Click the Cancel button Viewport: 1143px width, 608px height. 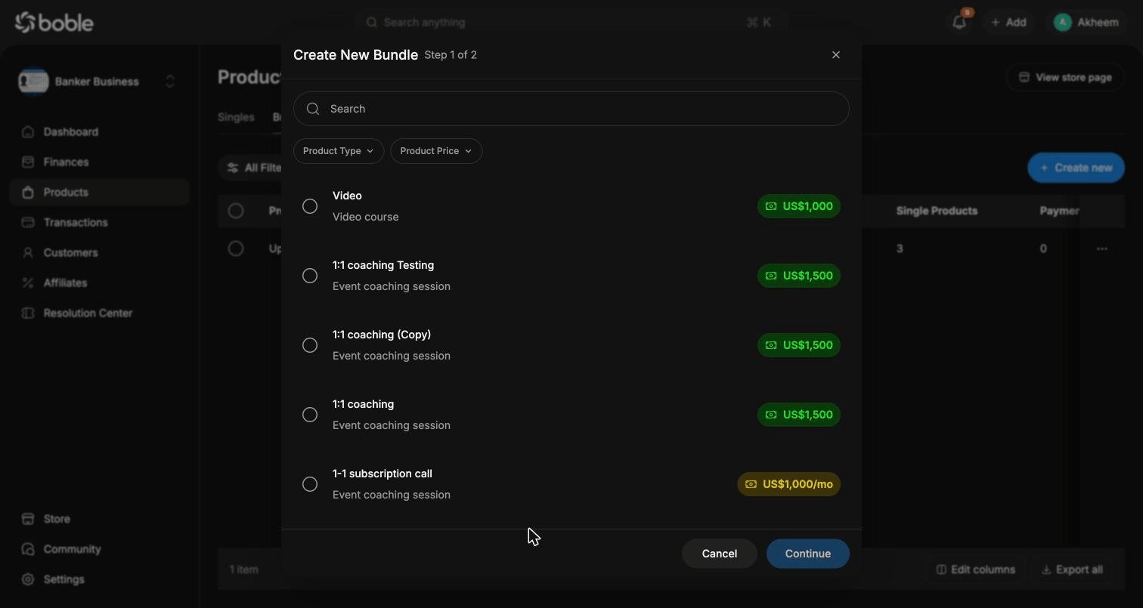click(x=720, y=554)
